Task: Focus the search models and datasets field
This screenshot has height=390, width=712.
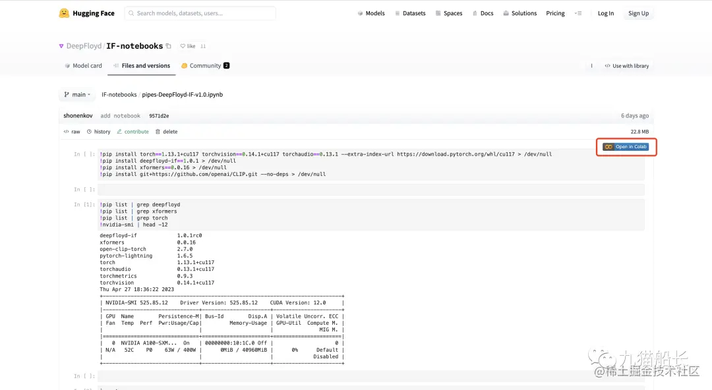Action: (200, 13)
